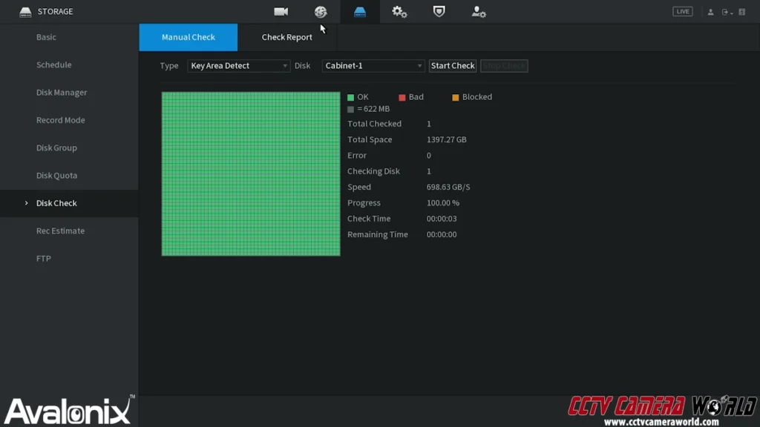Open the Camera settings icon
This screenshot has width=760, height=427.
point(281,12)
